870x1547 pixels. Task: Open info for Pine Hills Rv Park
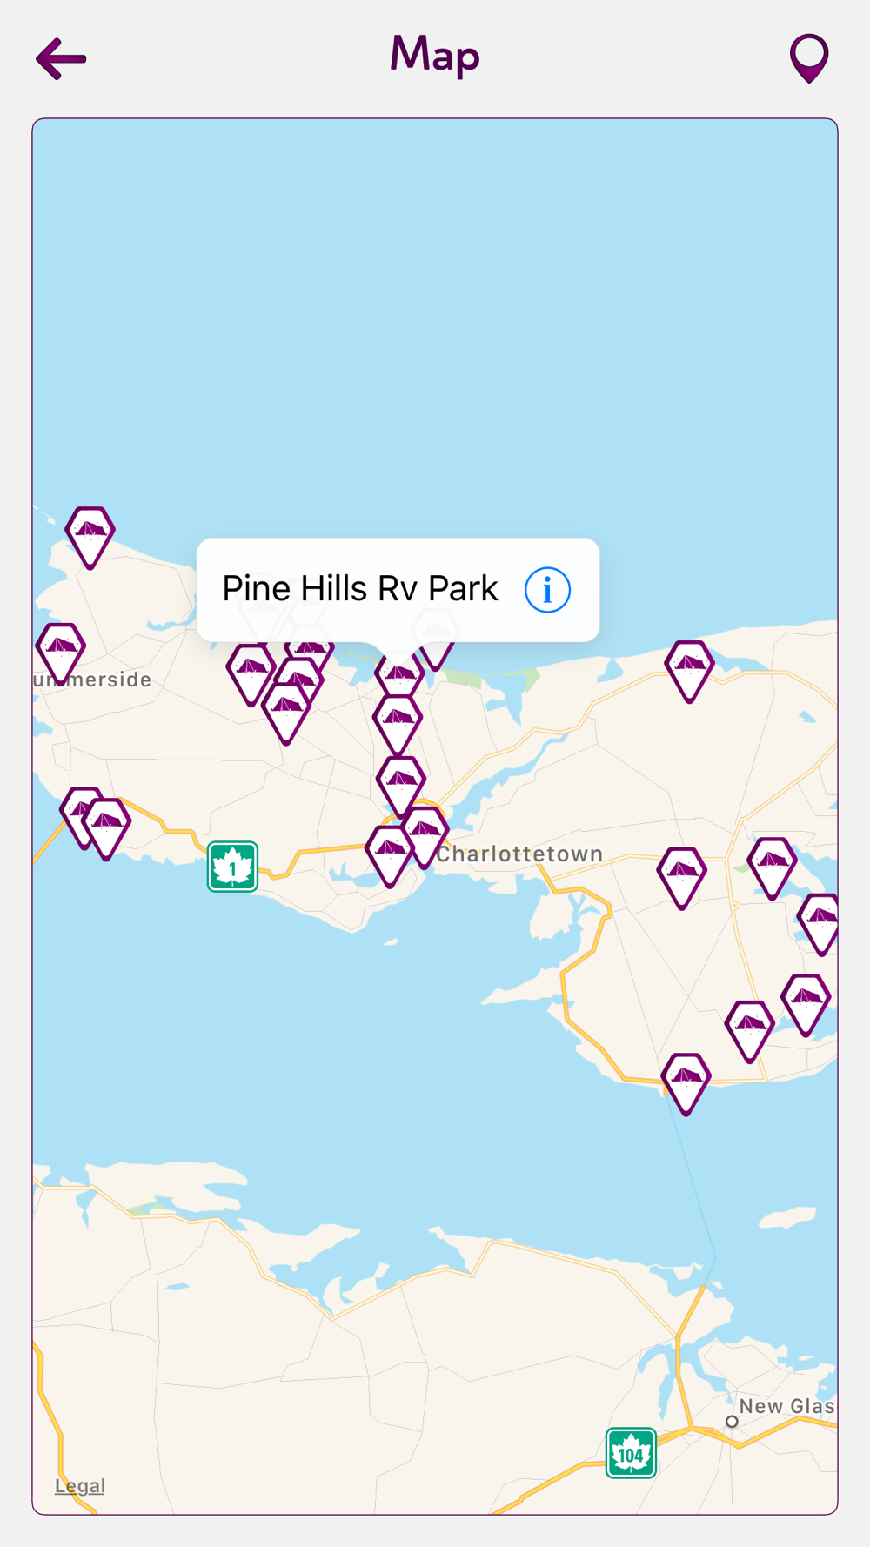point(547,590)
